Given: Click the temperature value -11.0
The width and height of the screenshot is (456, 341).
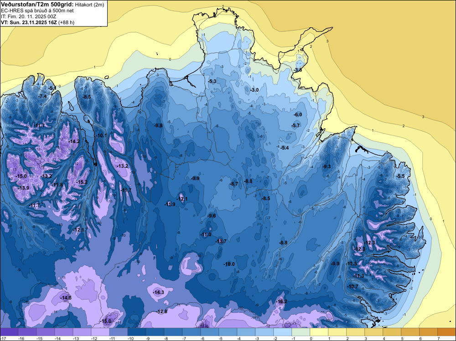Looking at the screenshot, I should pos(206,235).
